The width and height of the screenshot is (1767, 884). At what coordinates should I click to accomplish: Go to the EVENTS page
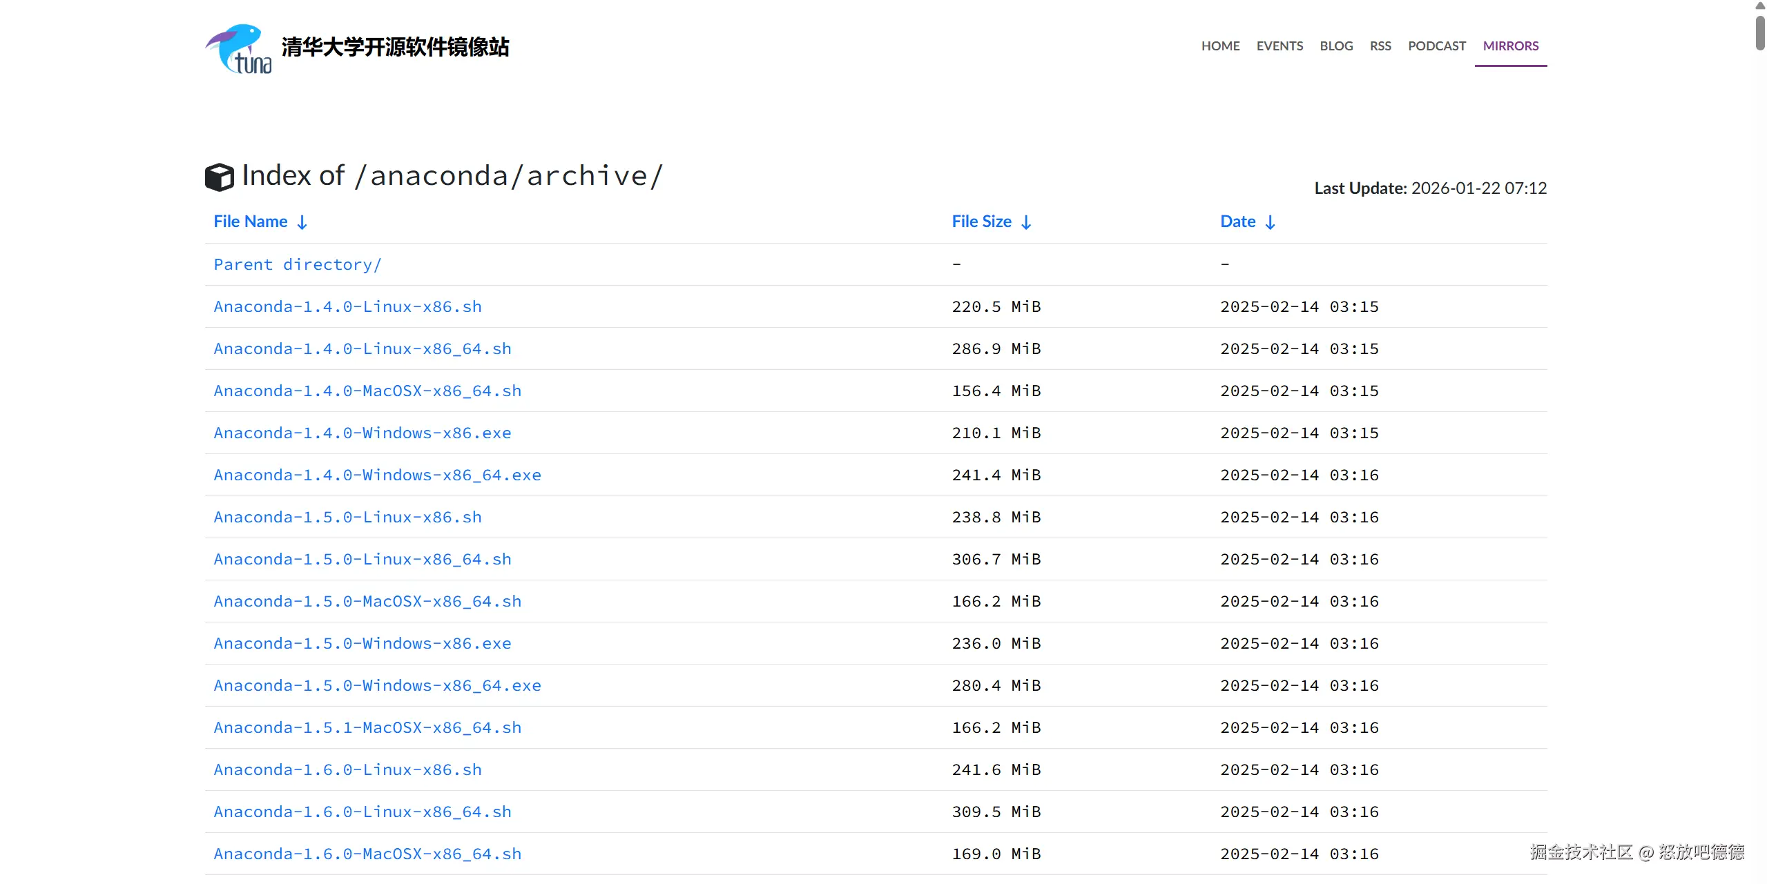pos(1280,46)
